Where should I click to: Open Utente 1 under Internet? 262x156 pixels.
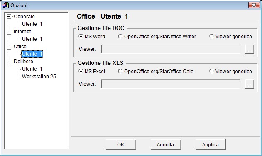coord(32,39)
